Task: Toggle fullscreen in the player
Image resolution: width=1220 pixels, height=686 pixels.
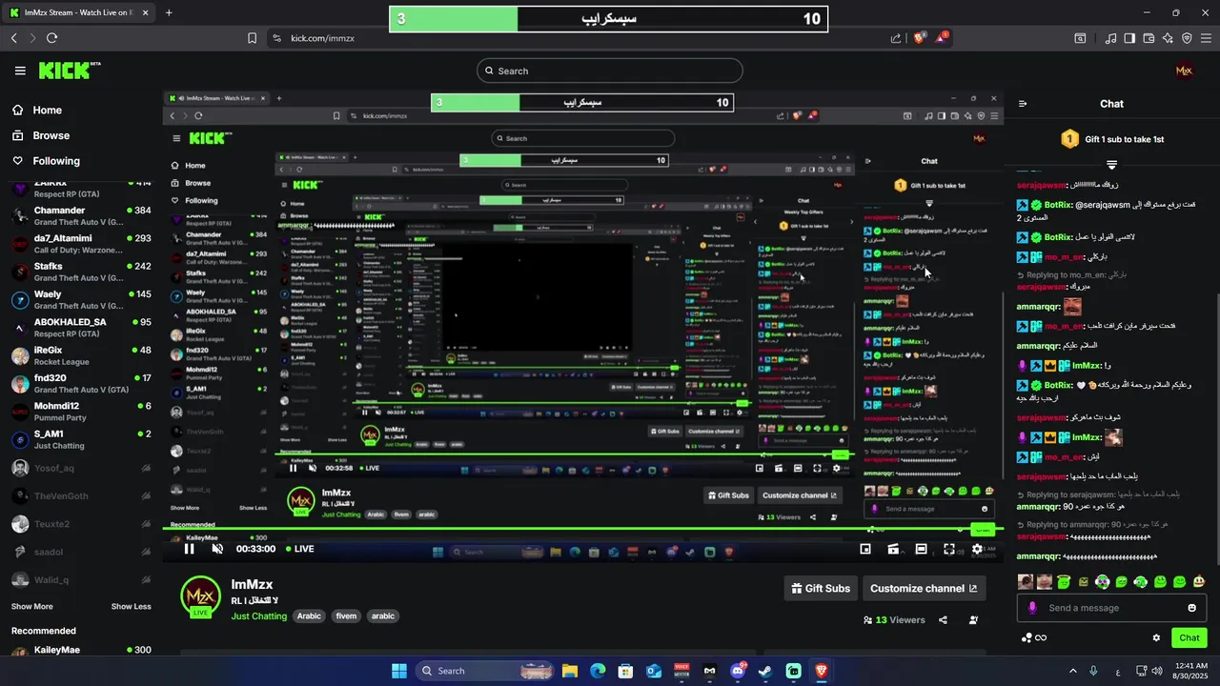Action: (x=949, y=549)
